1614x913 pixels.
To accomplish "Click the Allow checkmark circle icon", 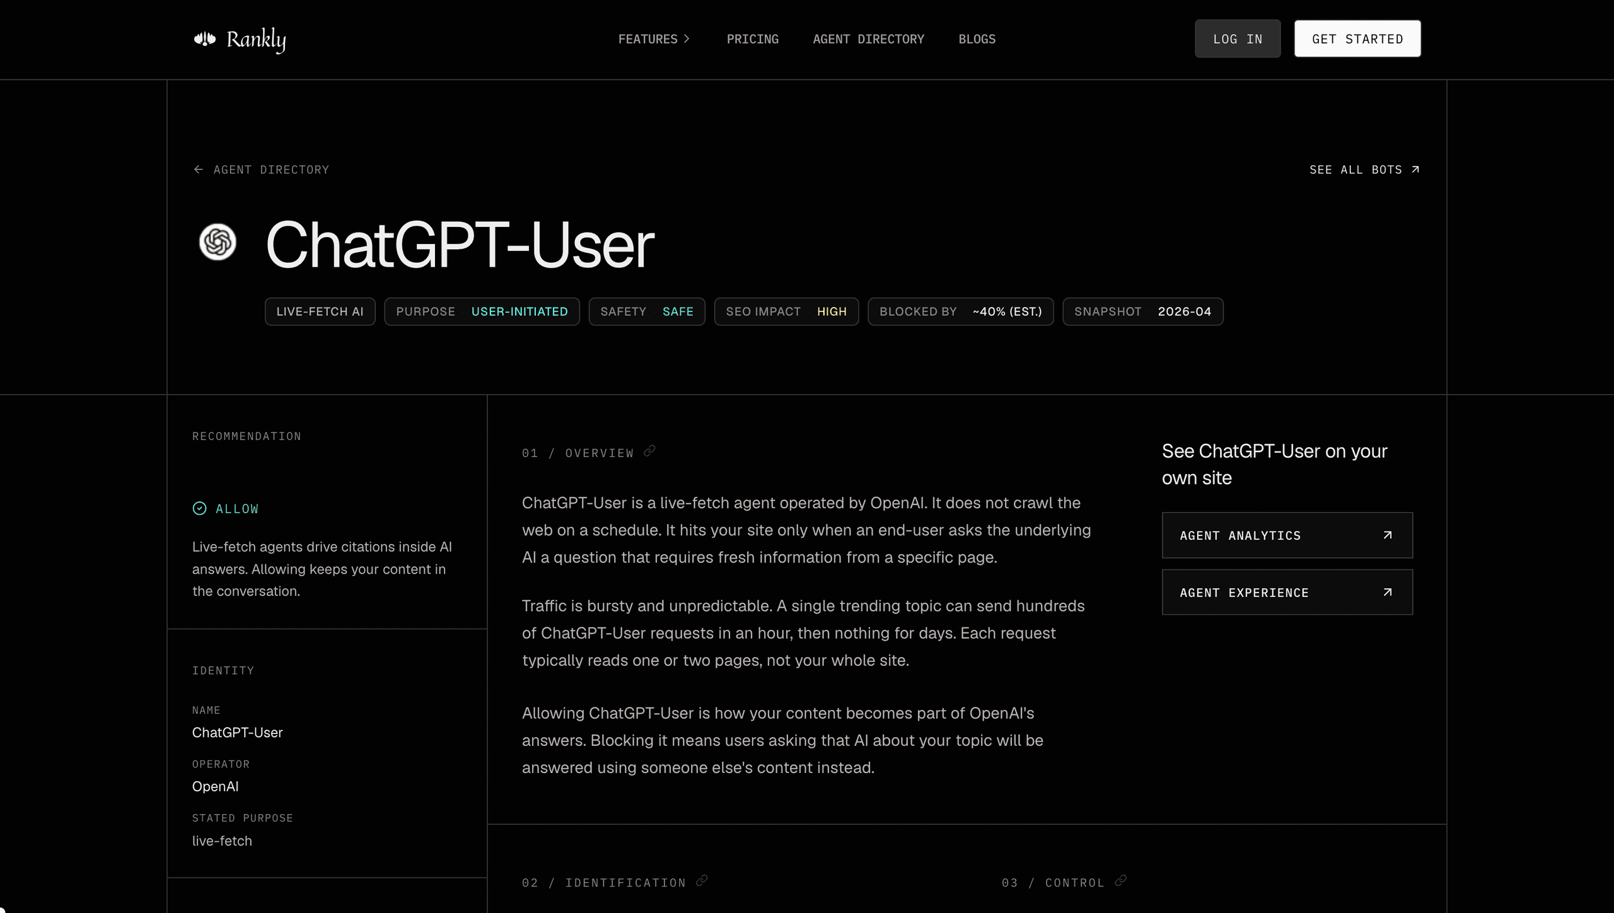I will [x=199, y=508].
